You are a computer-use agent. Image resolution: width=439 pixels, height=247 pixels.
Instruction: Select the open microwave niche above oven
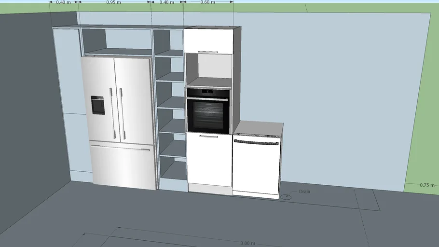point(209,69)
